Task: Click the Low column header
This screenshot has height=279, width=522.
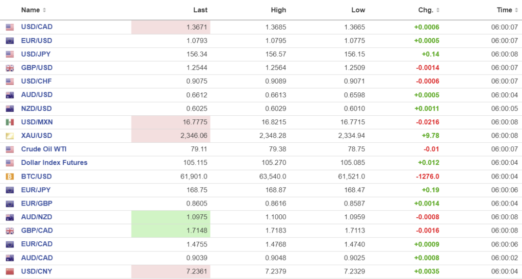Action: [x=358, y=10]
